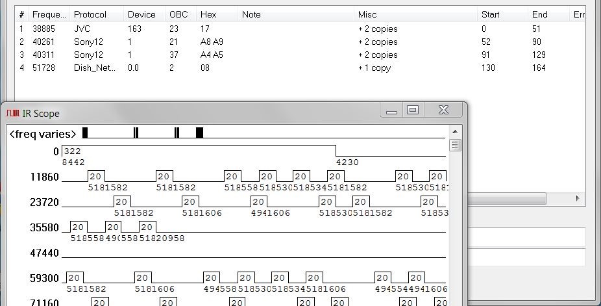Close the IR Scope window
This screenshot has width=601, height=306.
coord(443,111)
